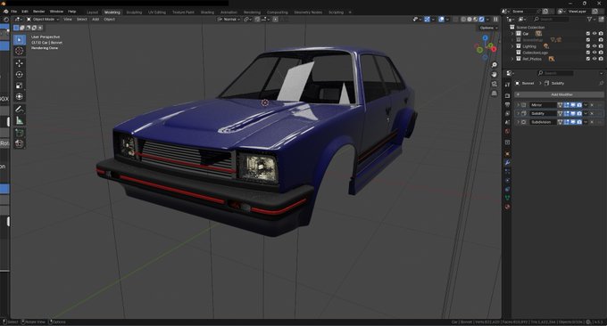Click the Blender logo menu icon
Screen dimensions: 607x326
click(5, 12)
